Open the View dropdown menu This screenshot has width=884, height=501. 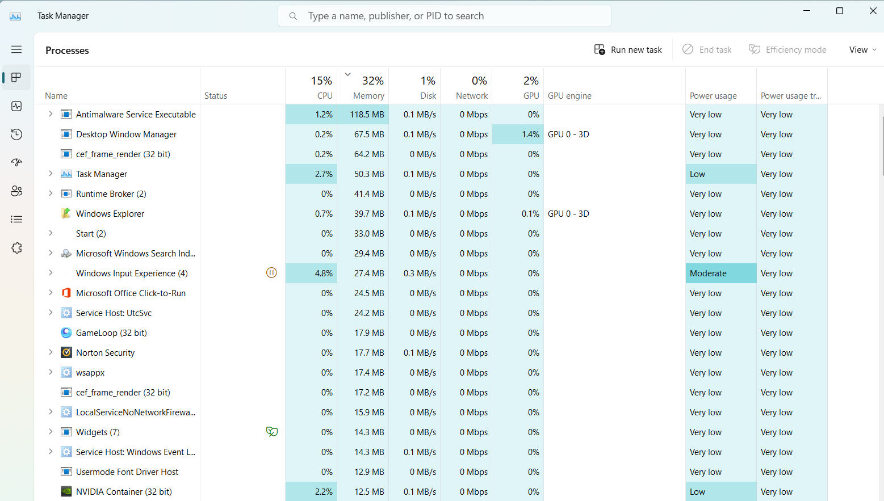pyautogui.click(x=862, y=50)
